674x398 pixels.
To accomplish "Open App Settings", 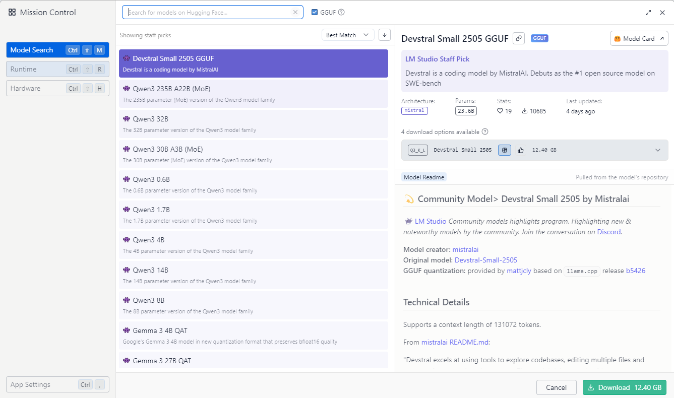I will 57,384.
